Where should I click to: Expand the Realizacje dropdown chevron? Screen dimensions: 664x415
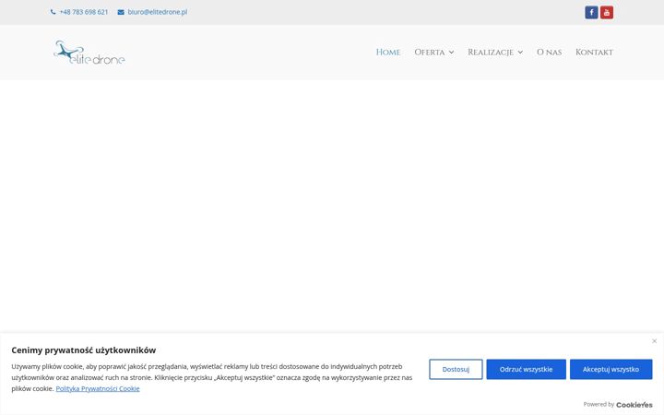pos(520,52)
